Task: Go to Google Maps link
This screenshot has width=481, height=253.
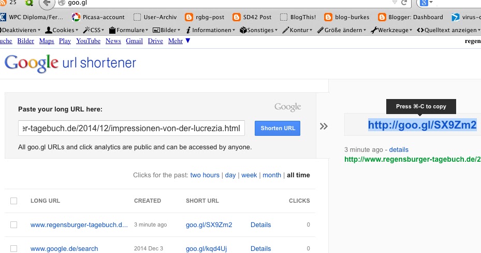Action: click(x=47, y=41)
